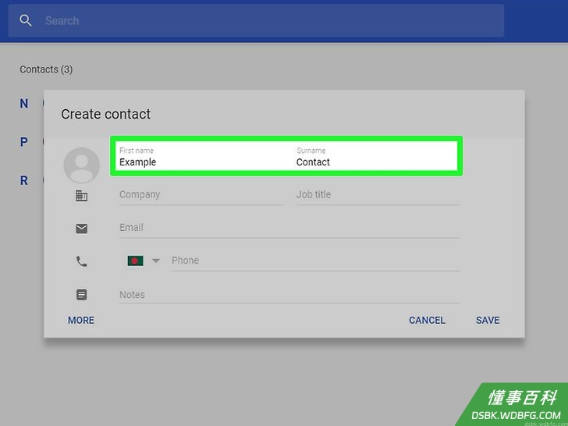Open the country flag code dropdown

coord(144,261)
